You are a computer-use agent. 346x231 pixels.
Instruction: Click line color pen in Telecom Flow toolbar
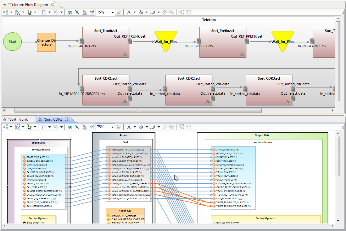point(153,12)
